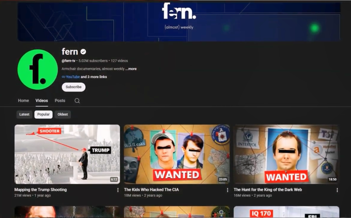This screenshot has width=351, height=218.
Task: Open the Posts tab
Action: [x=60, y=101]
